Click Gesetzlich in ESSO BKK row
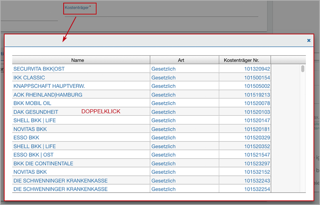The width and height of the screenshot is (320, 205). pyautogui.click(x=164, y=138)
